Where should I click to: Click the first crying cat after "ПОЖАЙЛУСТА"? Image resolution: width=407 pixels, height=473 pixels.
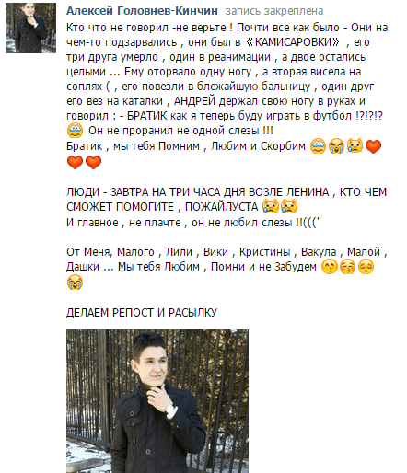(271, 206)
